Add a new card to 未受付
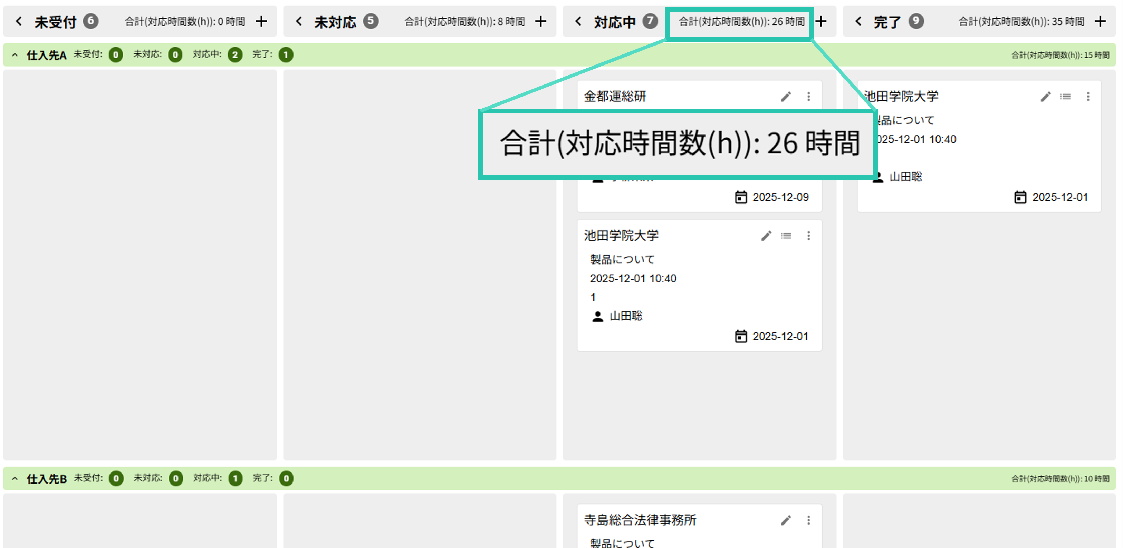1123x548 pixels. [x=261, y=21]
